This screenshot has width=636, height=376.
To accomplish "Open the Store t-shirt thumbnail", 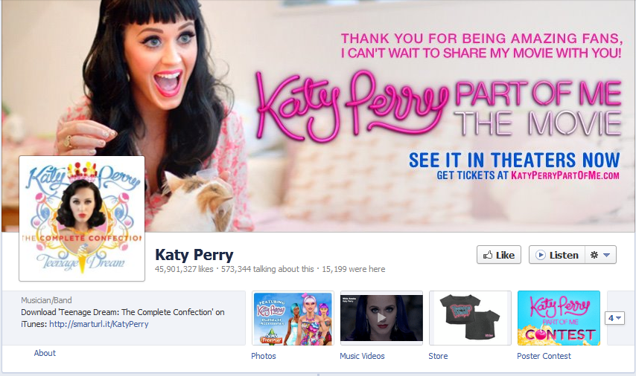I will (470, 318).
